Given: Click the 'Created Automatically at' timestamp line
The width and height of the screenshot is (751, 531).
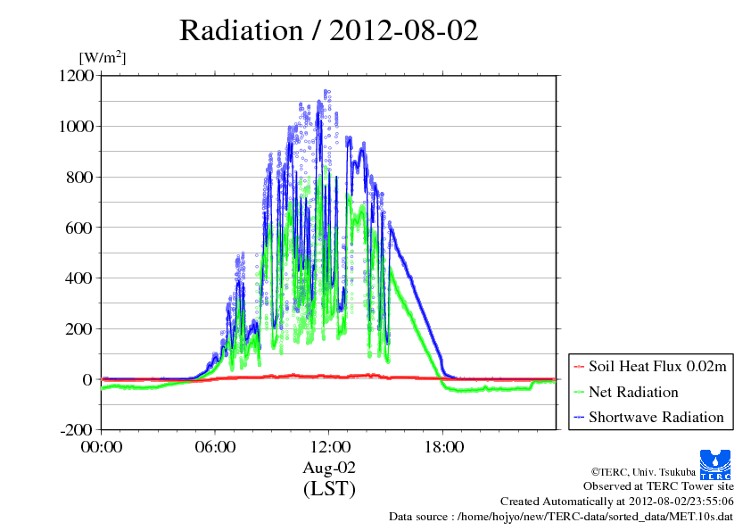Looking at the screenshot, I should click(617, 502).
